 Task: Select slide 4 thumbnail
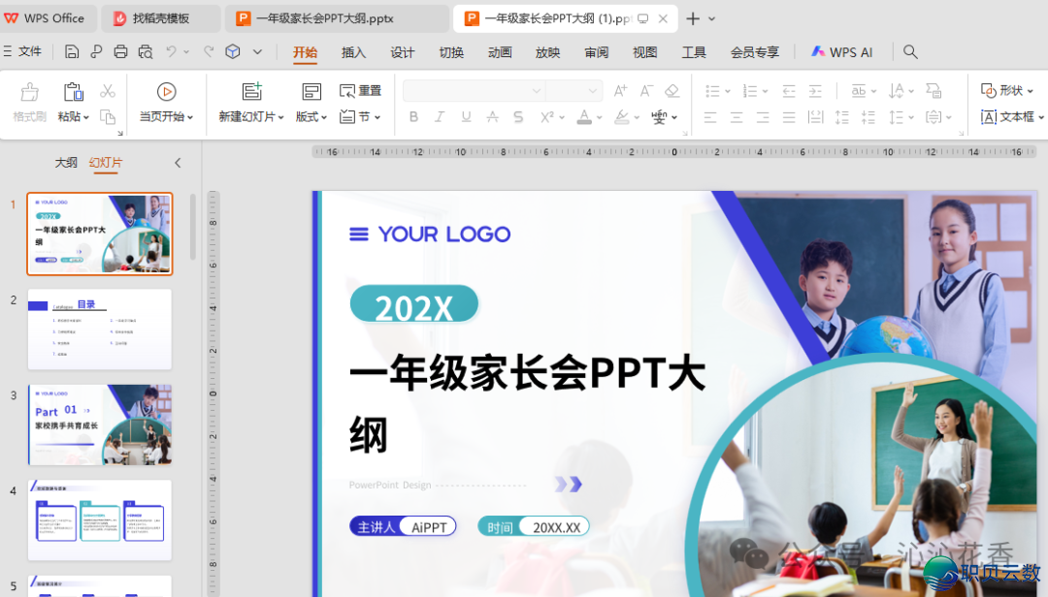[x=100, y=520]
